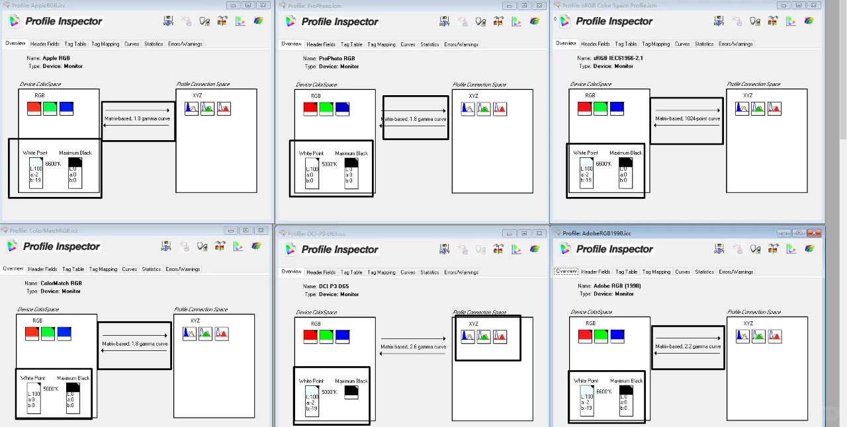Click the rename profile icon in ProPhoto window

point(445,21)
